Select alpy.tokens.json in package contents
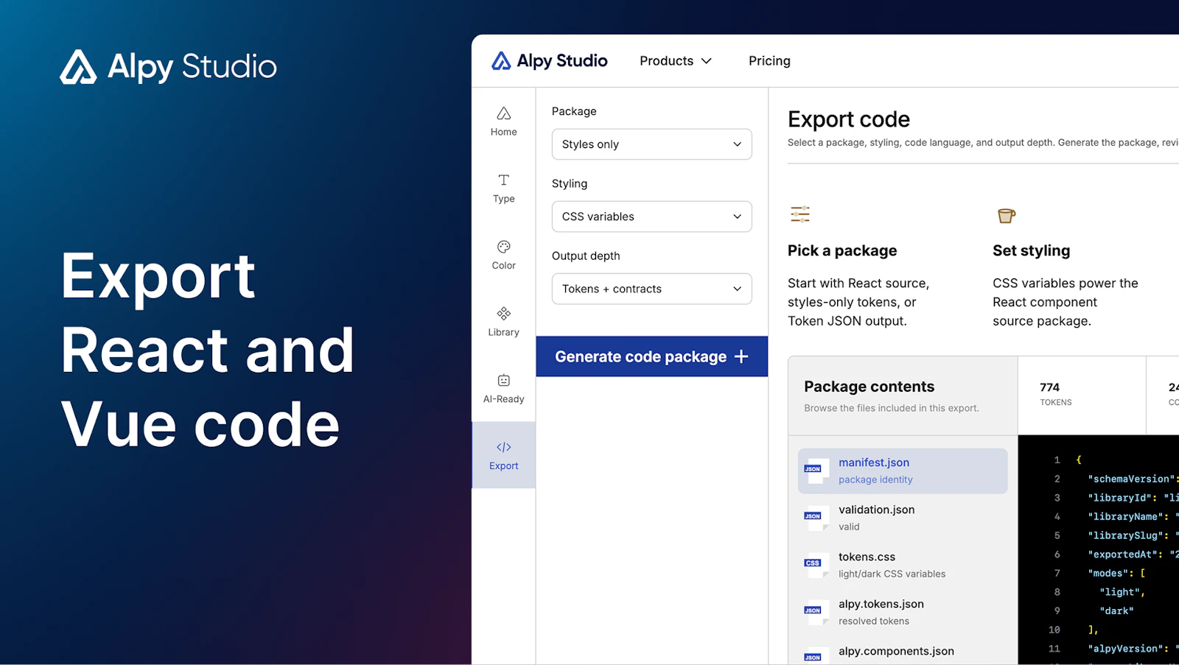The height and width of the screenshot is (665, 1179). pos(903,612)
